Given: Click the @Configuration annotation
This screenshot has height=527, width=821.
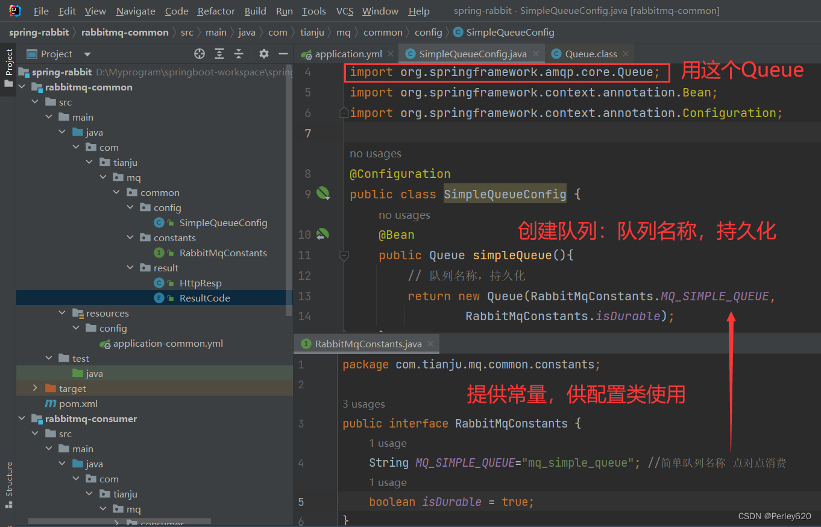Looking at the screenshot, I should (400, 174).
